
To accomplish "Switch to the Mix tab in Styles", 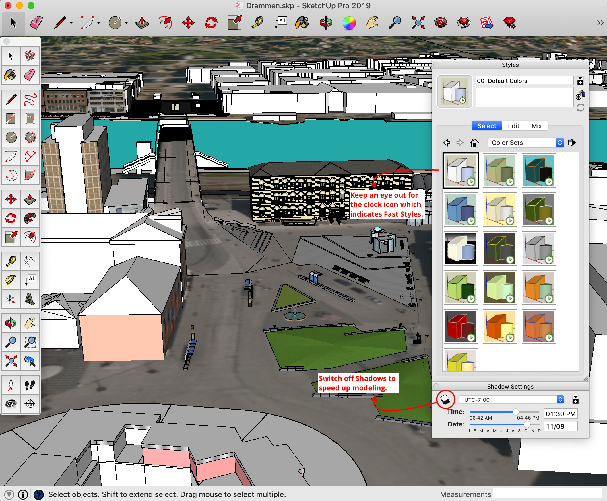I will (x=536, y=126).
